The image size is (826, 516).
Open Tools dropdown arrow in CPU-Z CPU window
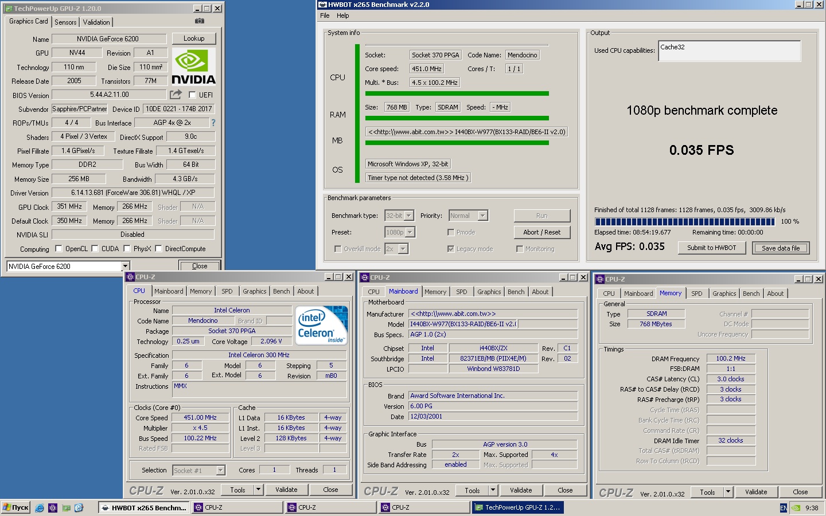point(258,490)
